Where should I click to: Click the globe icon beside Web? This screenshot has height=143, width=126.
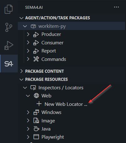(x=36, y=96)
